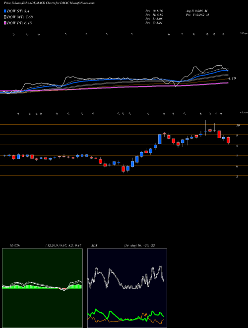Click the Lows marker label
This screenshot has width=248, height=328.
tap(244, 112)
